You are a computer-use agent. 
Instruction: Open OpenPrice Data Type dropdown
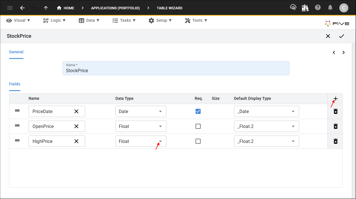click(x=141, y=126)
